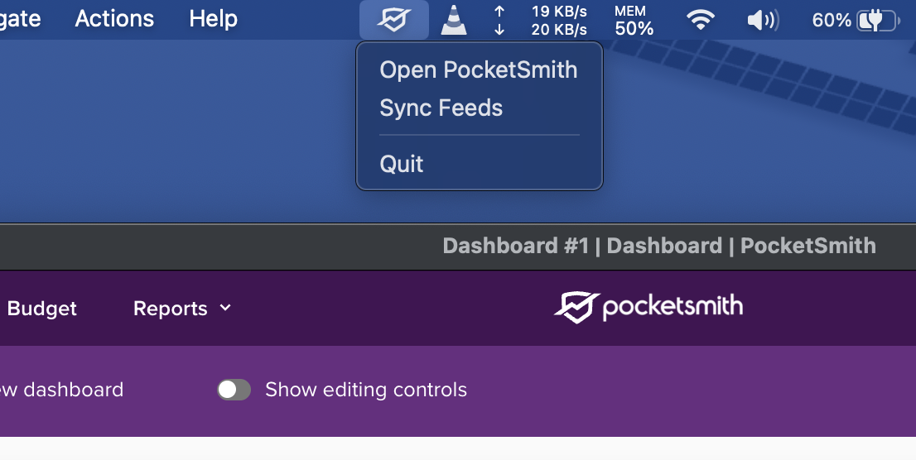Toggle the switch beside Show editing controls
Image resolution: width=916 pixels, height=460 pixels.
click(234, 390)
